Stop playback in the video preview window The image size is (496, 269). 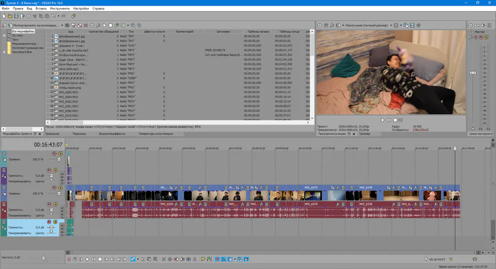pyautogui.click(x=395, y=120)
